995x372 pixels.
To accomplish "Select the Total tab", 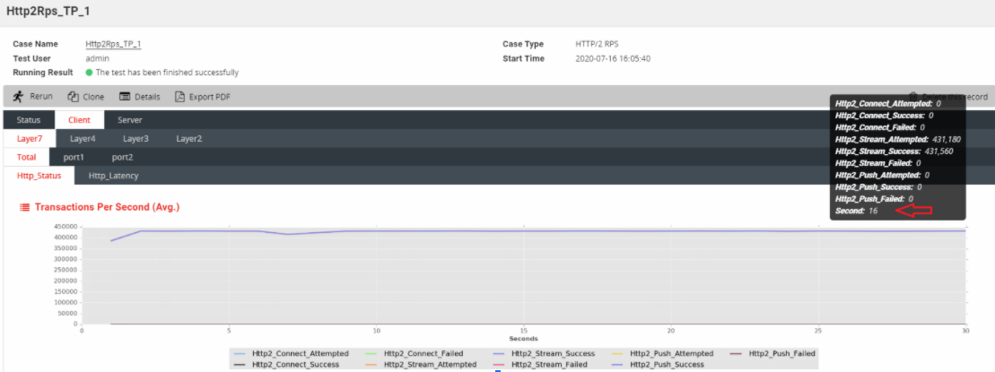I will tap(26, 157).
